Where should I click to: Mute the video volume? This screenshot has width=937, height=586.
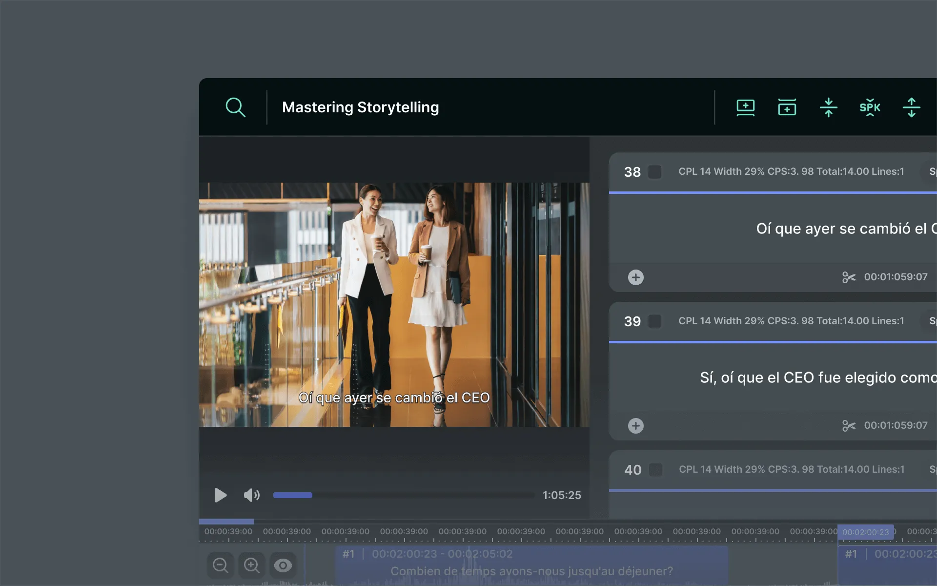(252, 495)
